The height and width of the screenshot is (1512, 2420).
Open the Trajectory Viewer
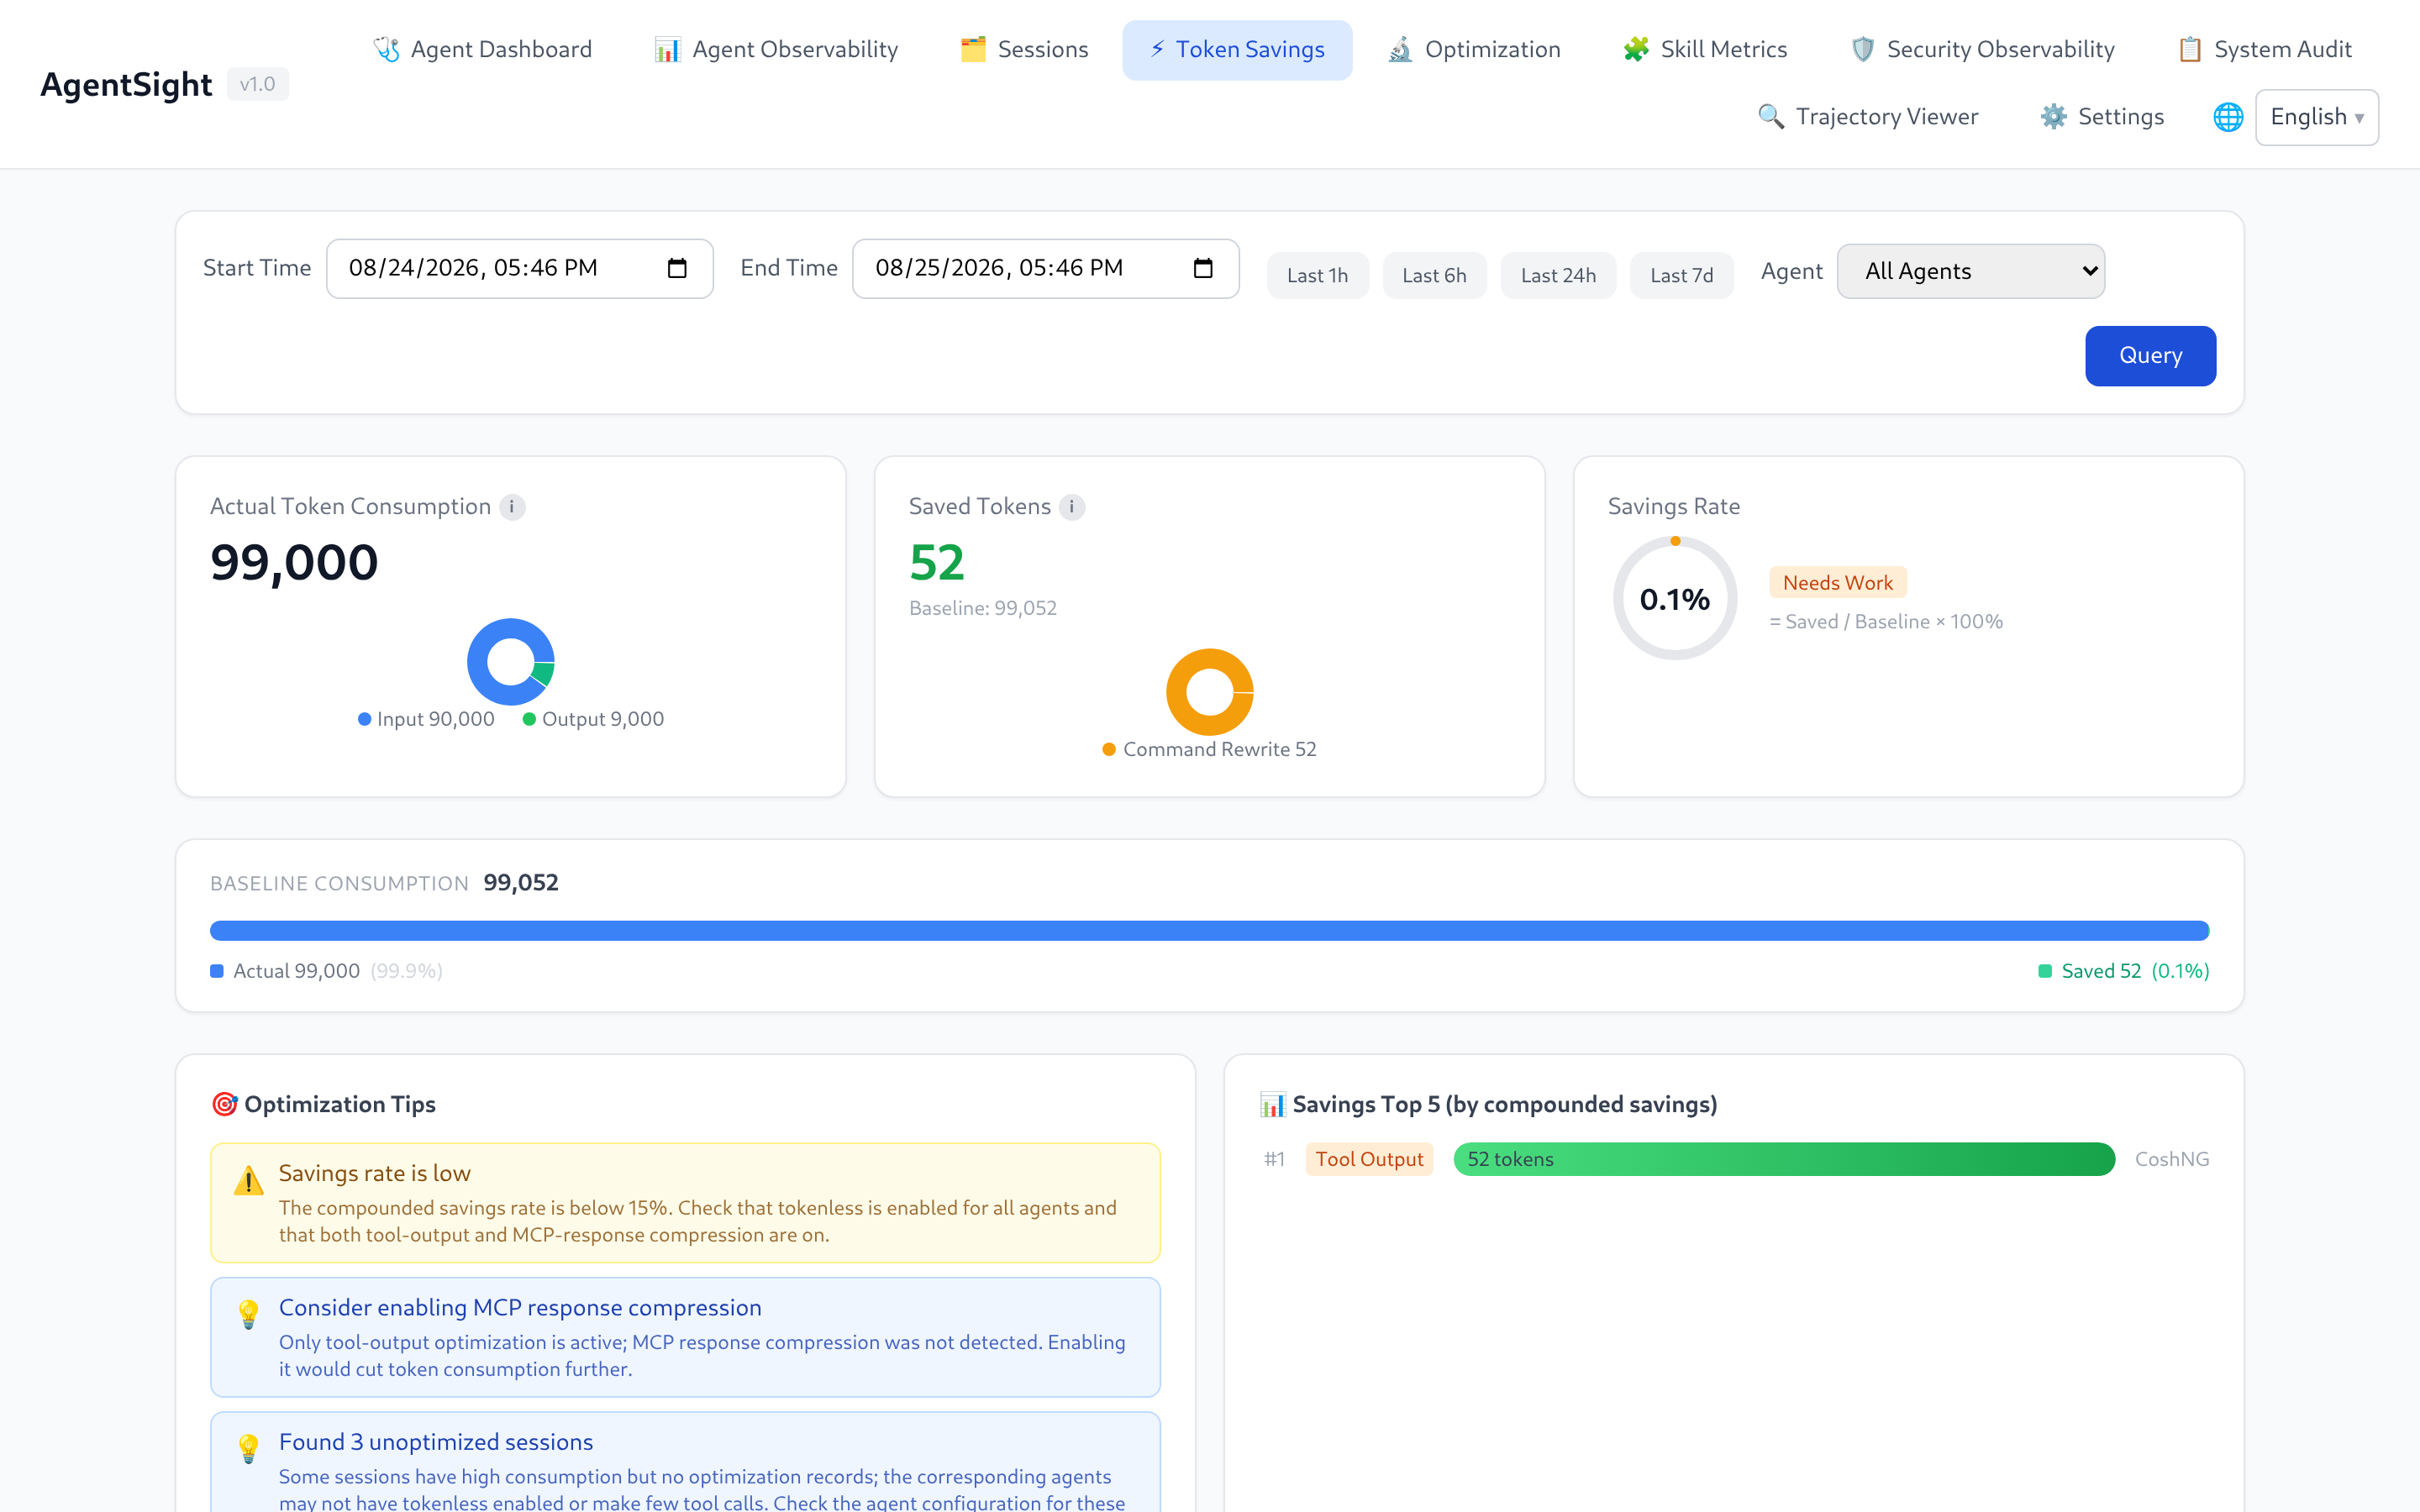click(1868, 117)
